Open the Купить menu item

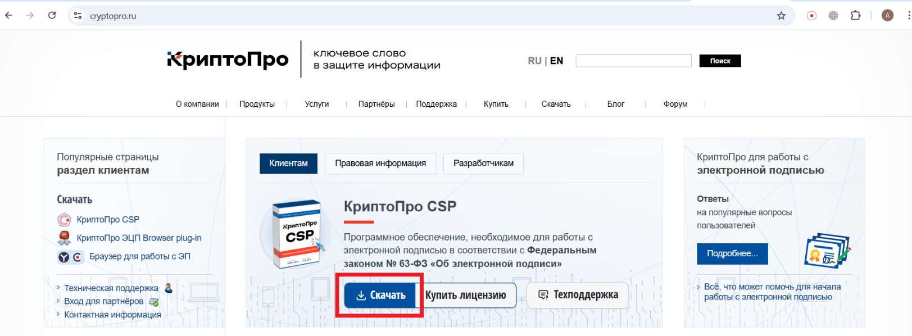point(496,104)
